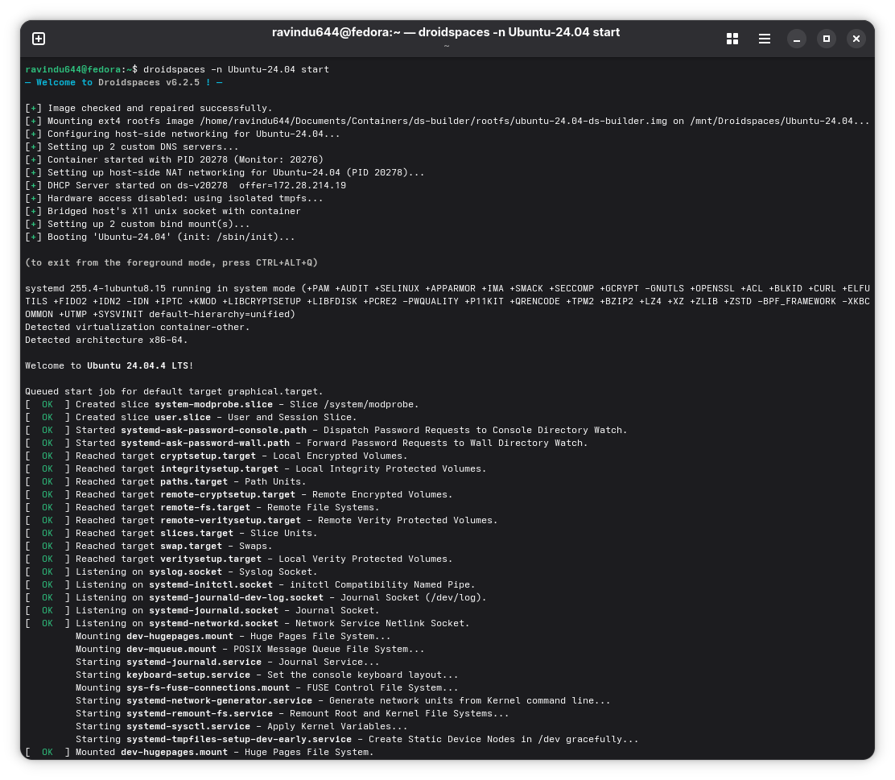The height and width of the screenshot is (780, 895).
Task: Click 'systemd-sysctl.service' in the log
Action: click(188, 727)
